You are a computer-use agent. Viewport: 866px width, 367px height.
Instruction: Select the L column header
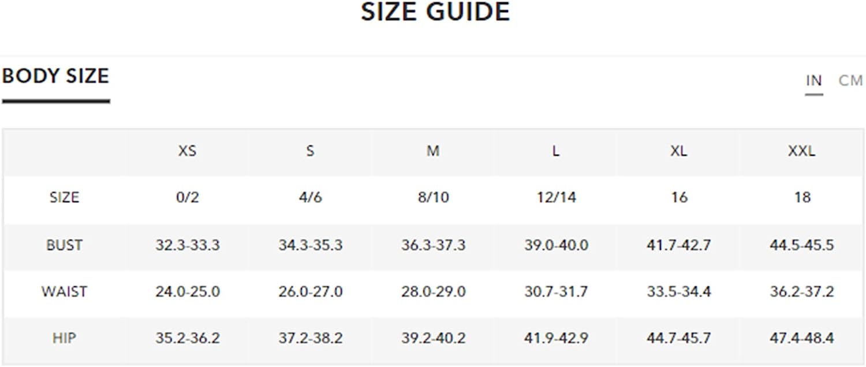(x=555, y=151)
